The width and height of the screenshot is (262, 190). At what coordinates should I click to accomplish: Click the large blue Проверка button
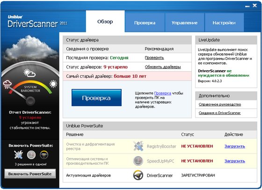click(x=96, y=98)
